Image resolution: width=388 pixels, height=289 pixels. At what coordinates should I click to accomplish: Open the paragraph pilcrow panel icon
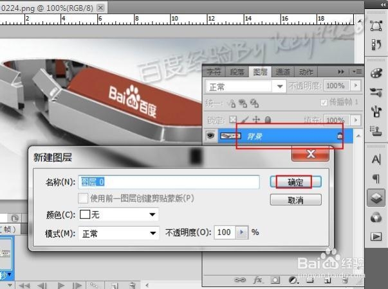coord(376,179)
